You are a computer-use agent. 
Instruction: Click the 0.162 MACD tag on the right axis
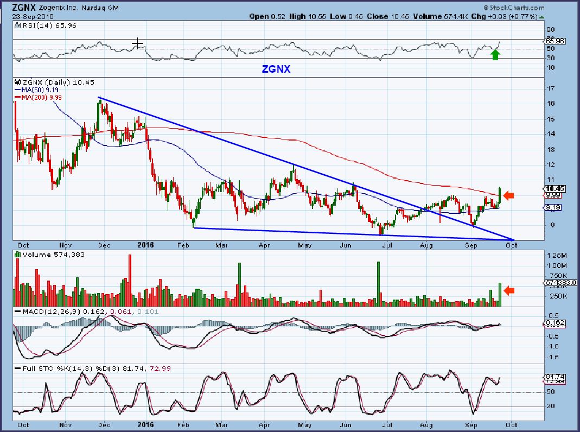(x=555, y=323)
